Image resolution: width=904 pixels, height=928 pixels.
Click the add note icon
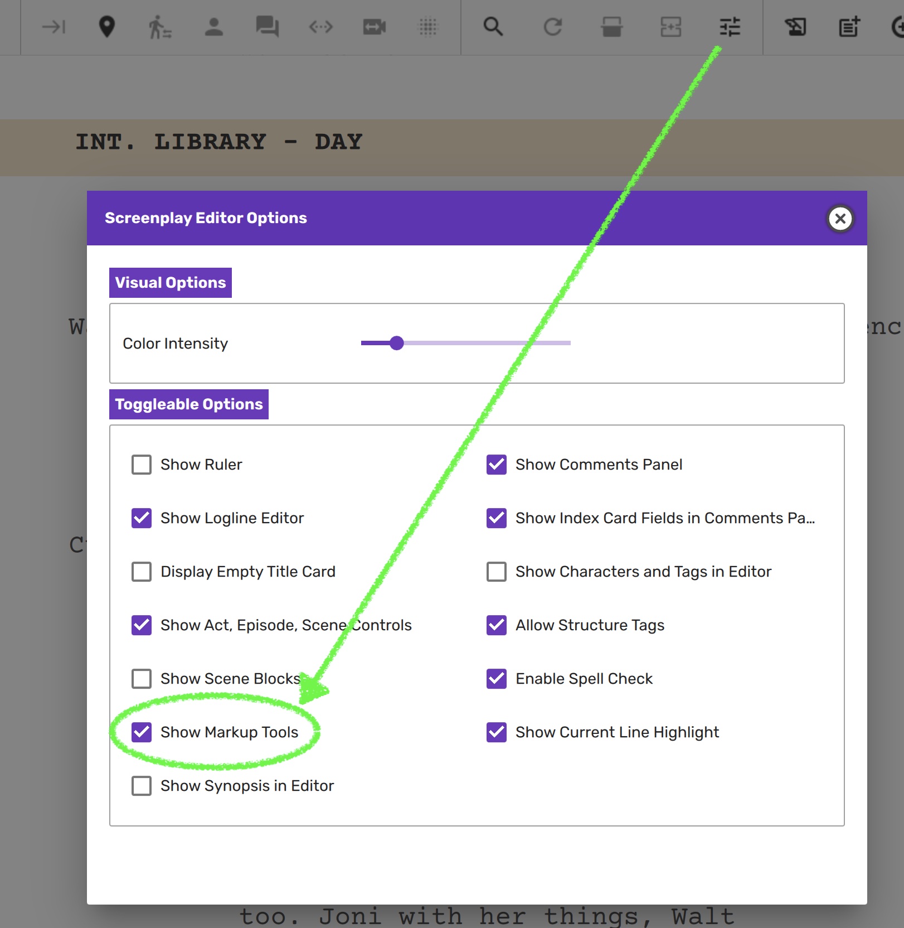(x=849, y=27)
